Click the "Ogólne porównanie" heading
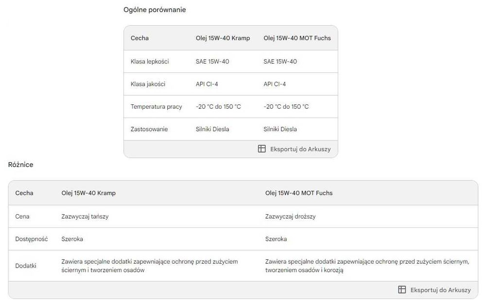486x305 pixels. [x=155, y=10]
